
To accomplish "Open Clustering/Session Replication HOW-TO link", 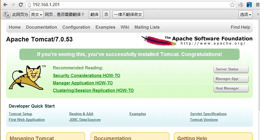I will point(93,91).
